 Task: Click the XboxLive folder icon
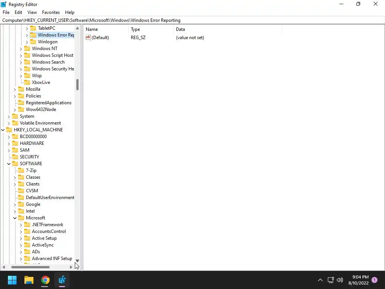click(27, 82)
